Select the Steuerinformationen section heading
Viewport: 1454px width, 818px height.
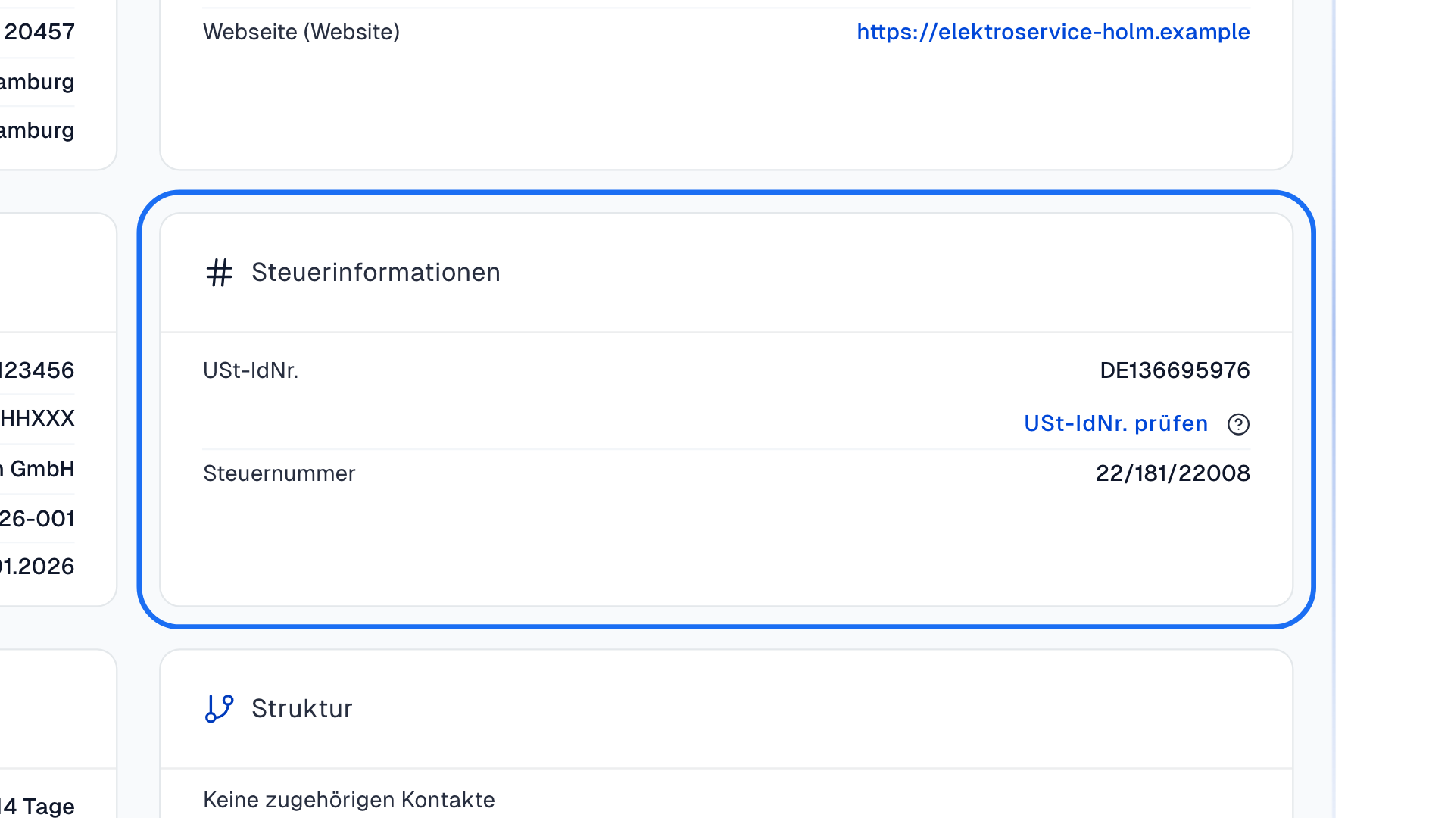tap(376, 273)
